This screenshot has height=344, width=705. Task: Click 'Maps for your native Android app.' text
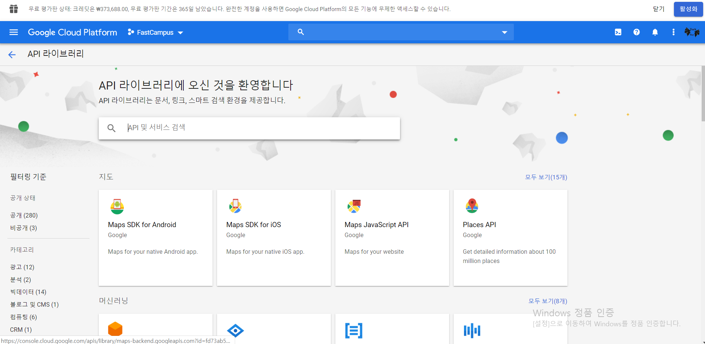153,252
